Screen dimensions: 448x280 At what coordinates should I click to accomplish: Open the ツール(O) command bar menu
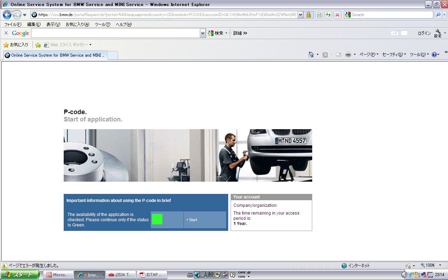pos(419,55)
